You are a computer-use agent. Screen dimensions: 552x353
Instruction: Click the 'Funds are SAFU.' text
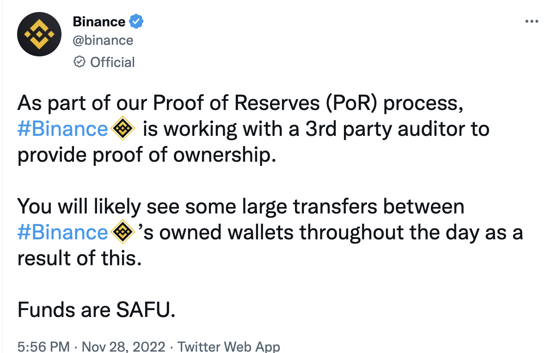pos(97,310)
